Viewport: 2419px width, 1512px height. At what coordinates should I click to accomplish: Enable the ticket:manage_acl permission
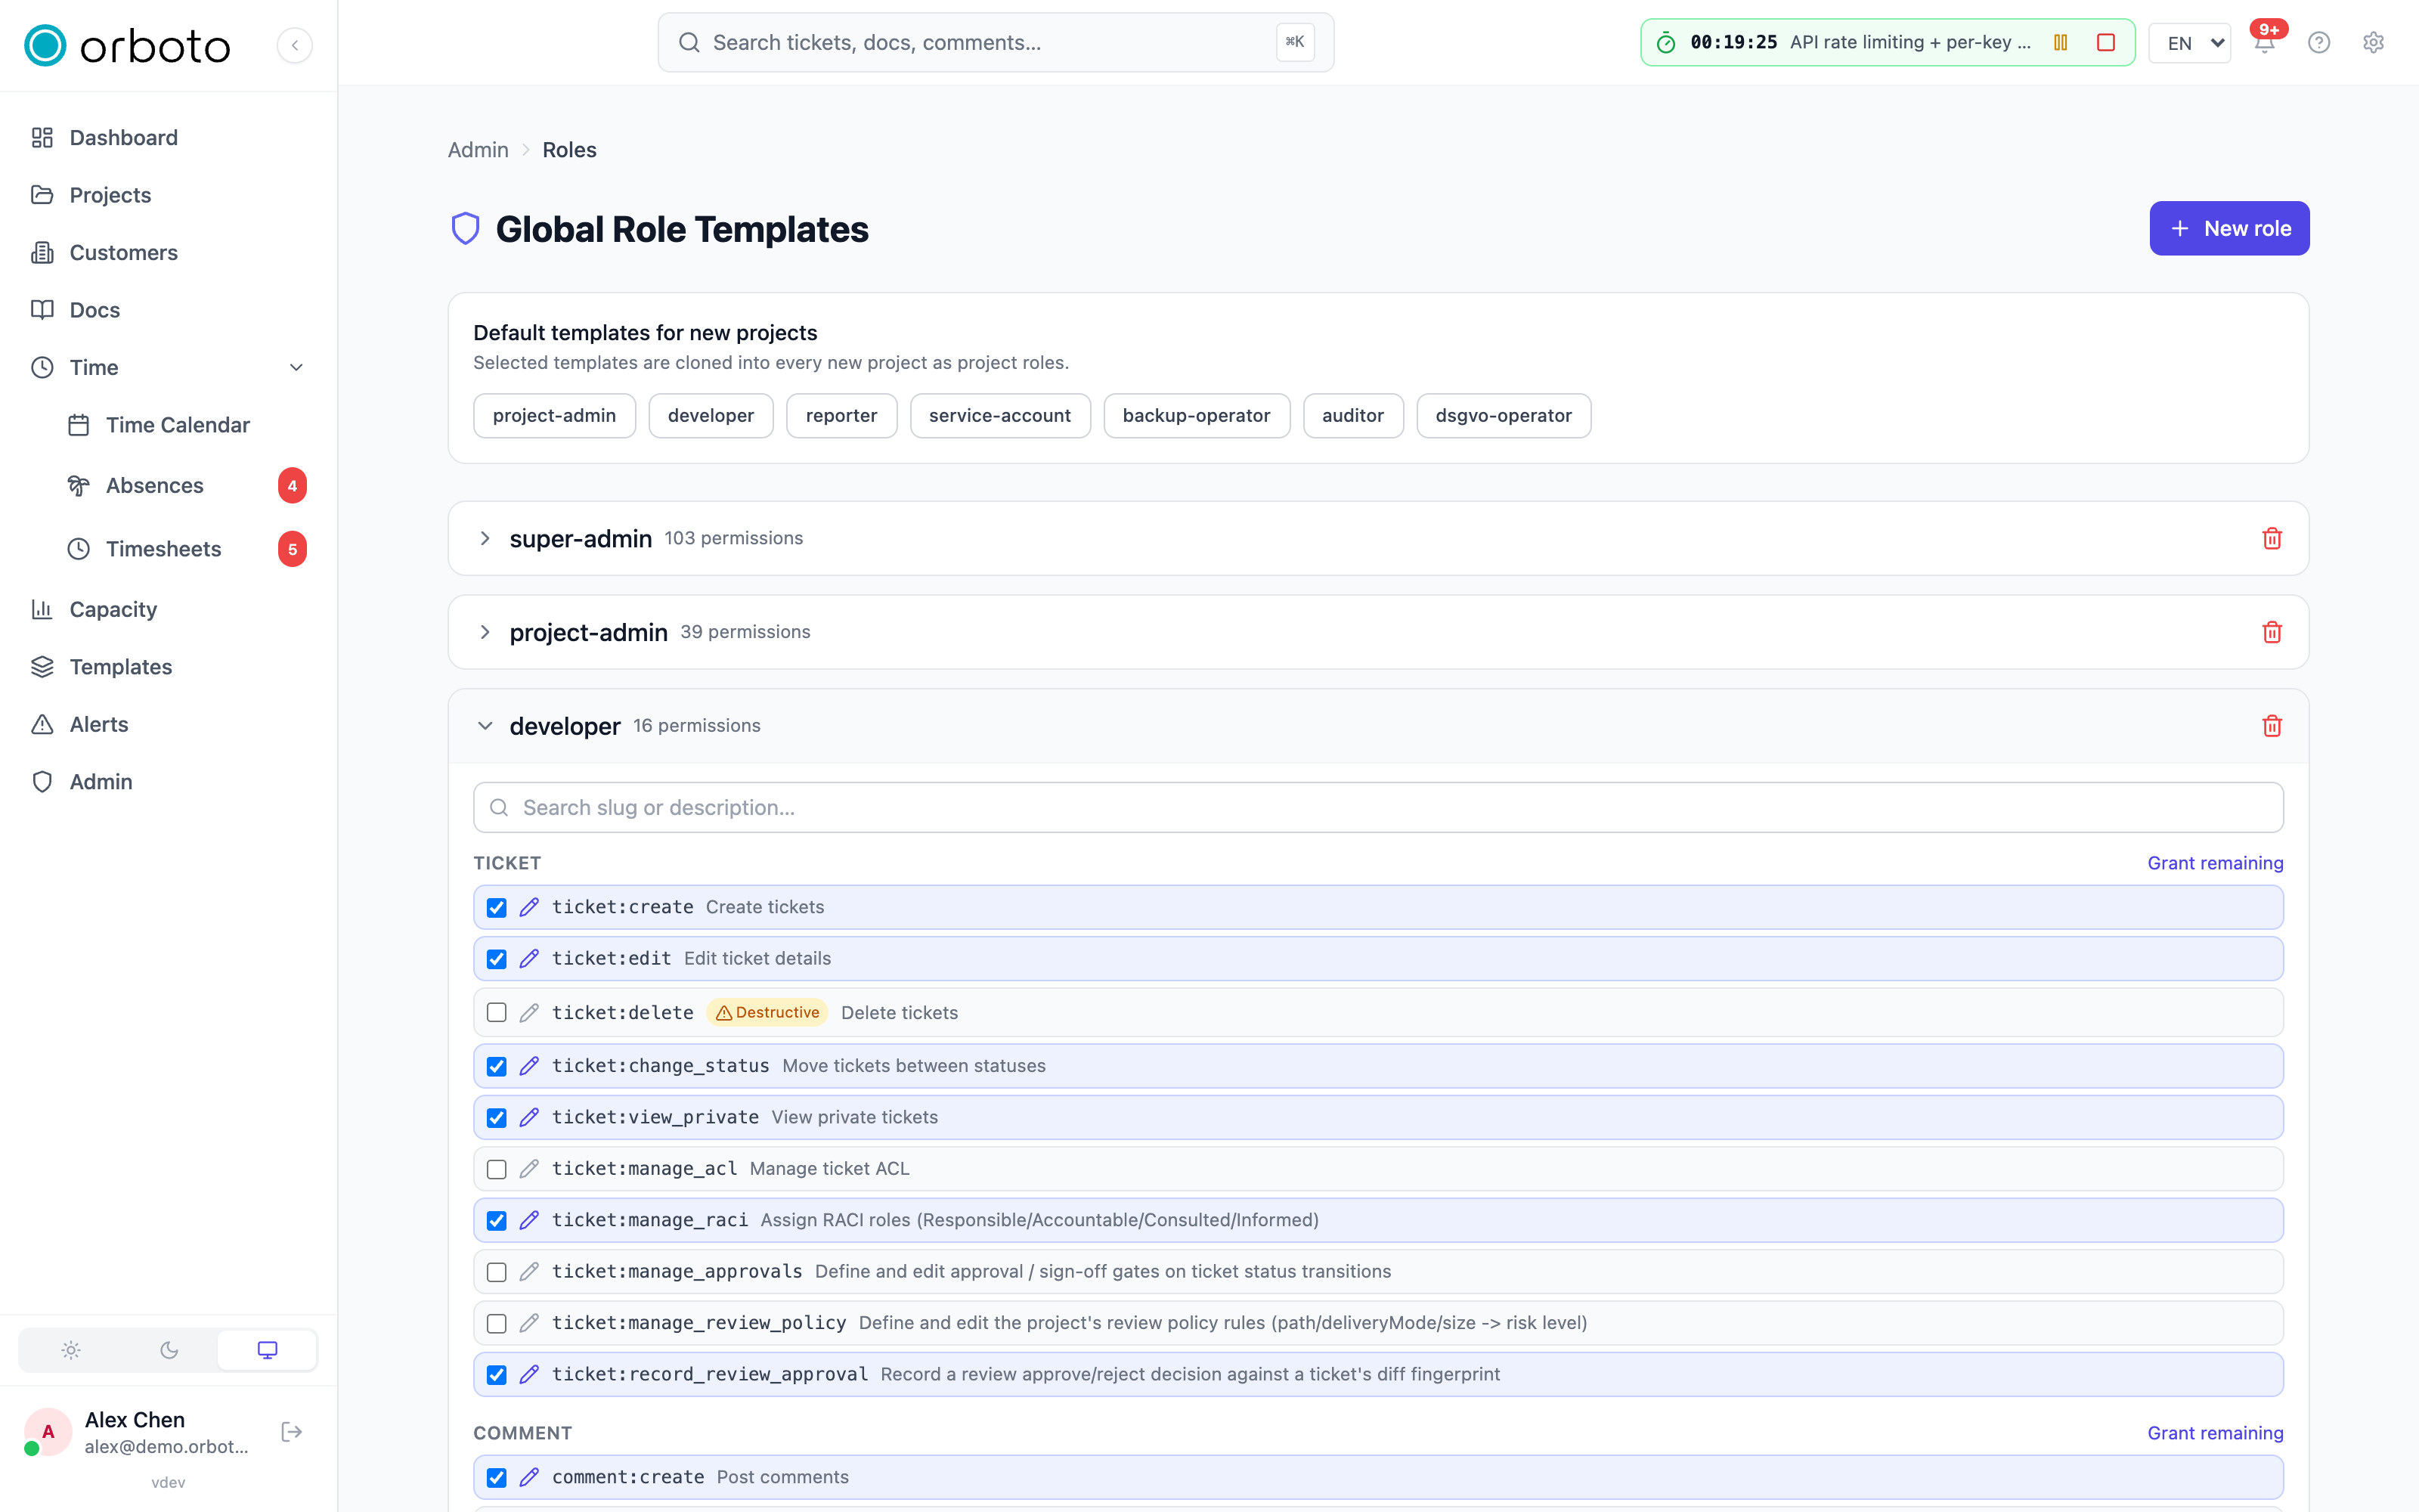click(x=497, y=1168)
